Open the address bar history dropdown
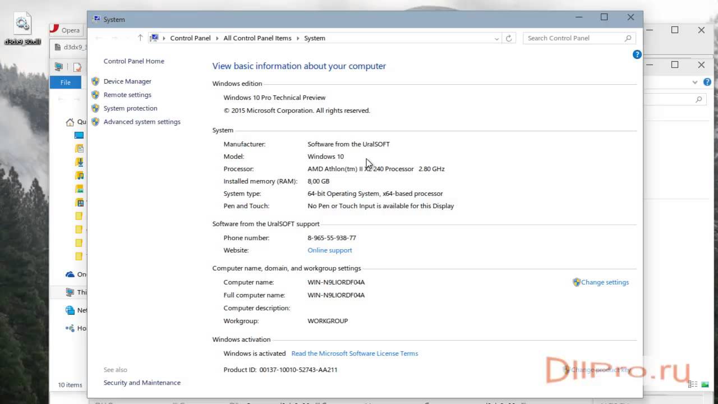The width and height of the screenshot is (718, 404). [x=497, y=38]
